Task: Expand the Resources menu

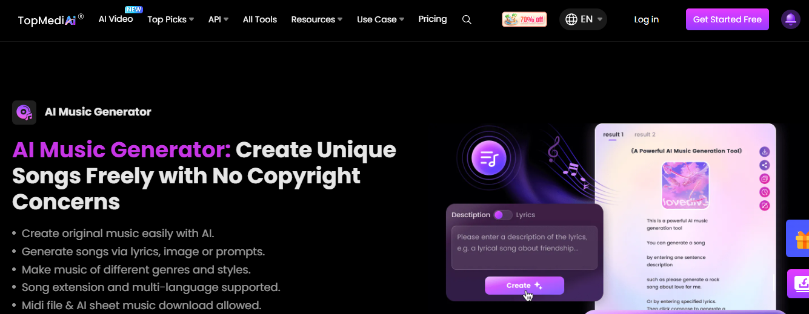Action: pos(316,19)
